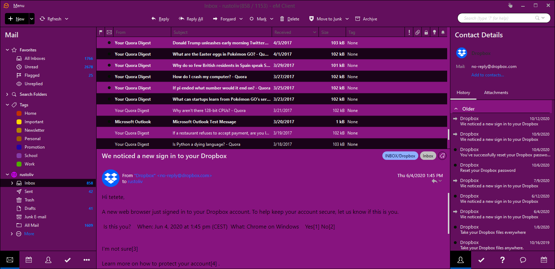
Task: Collapse the Tags tree section
Action: (x=7, y=105)
